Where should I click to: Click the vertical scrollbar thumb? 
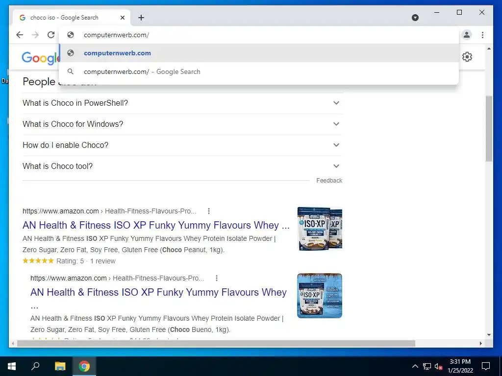[x=489, y=128]
